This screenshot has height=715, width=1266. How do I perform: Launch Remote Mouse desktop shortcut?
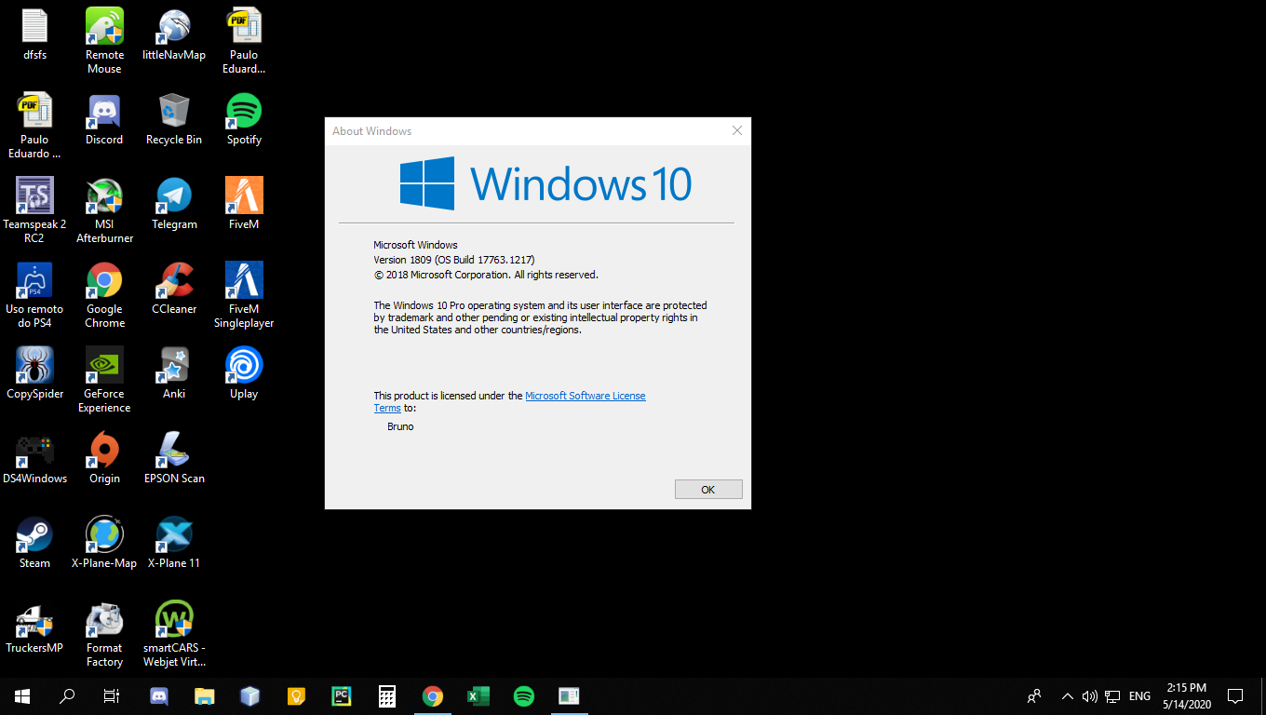coord(104,41)
